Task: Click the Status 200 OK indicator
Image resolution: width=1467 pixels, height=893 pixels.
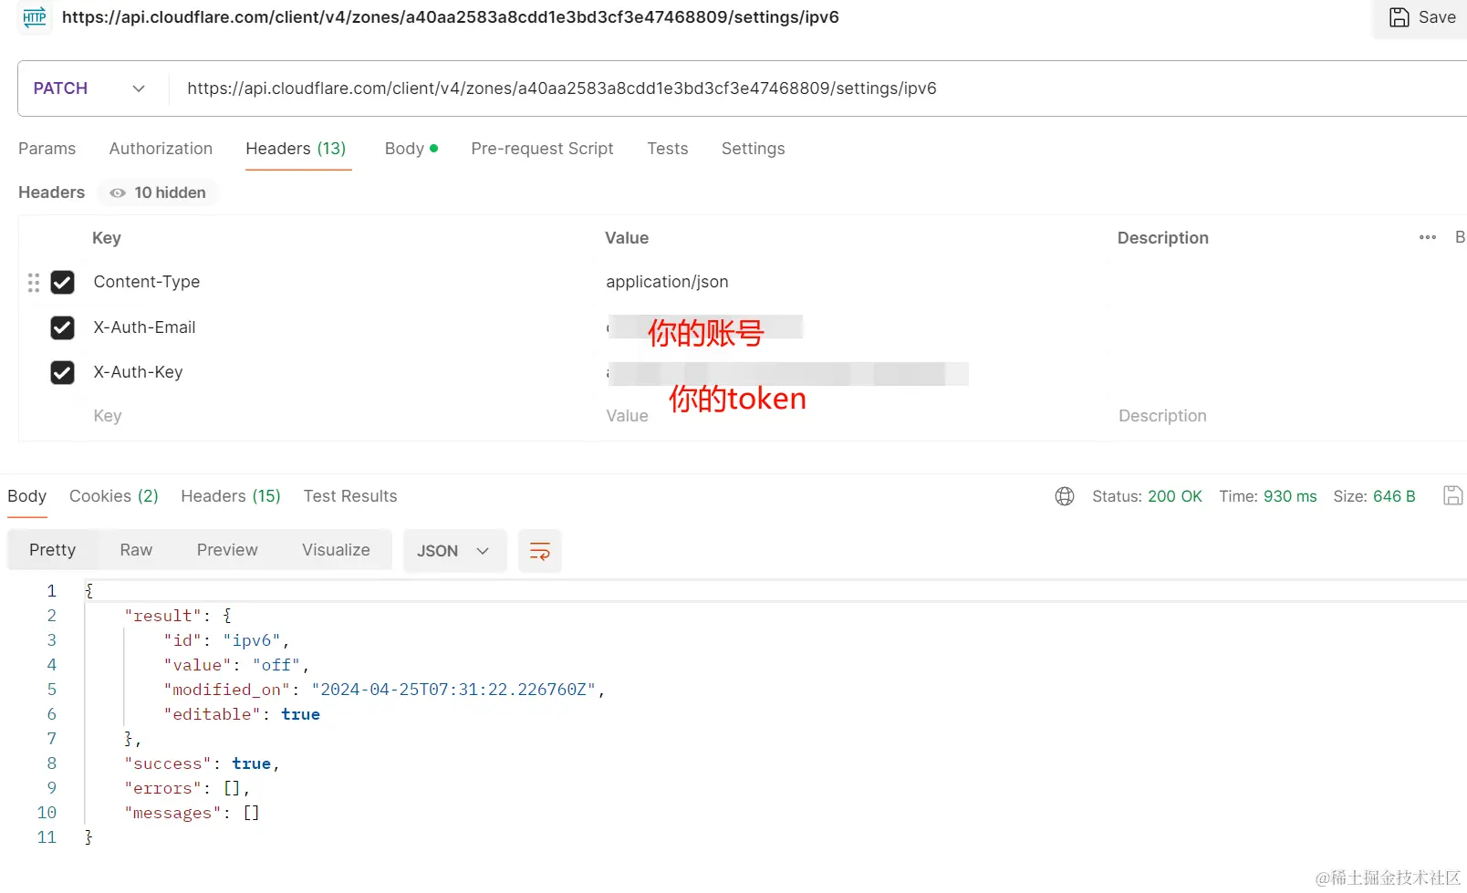Action: [x=1147, y=496]
